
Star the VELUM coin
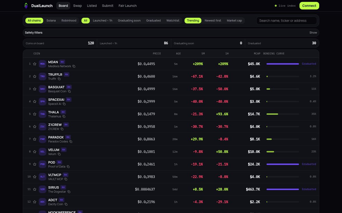(x=34, y=152)
